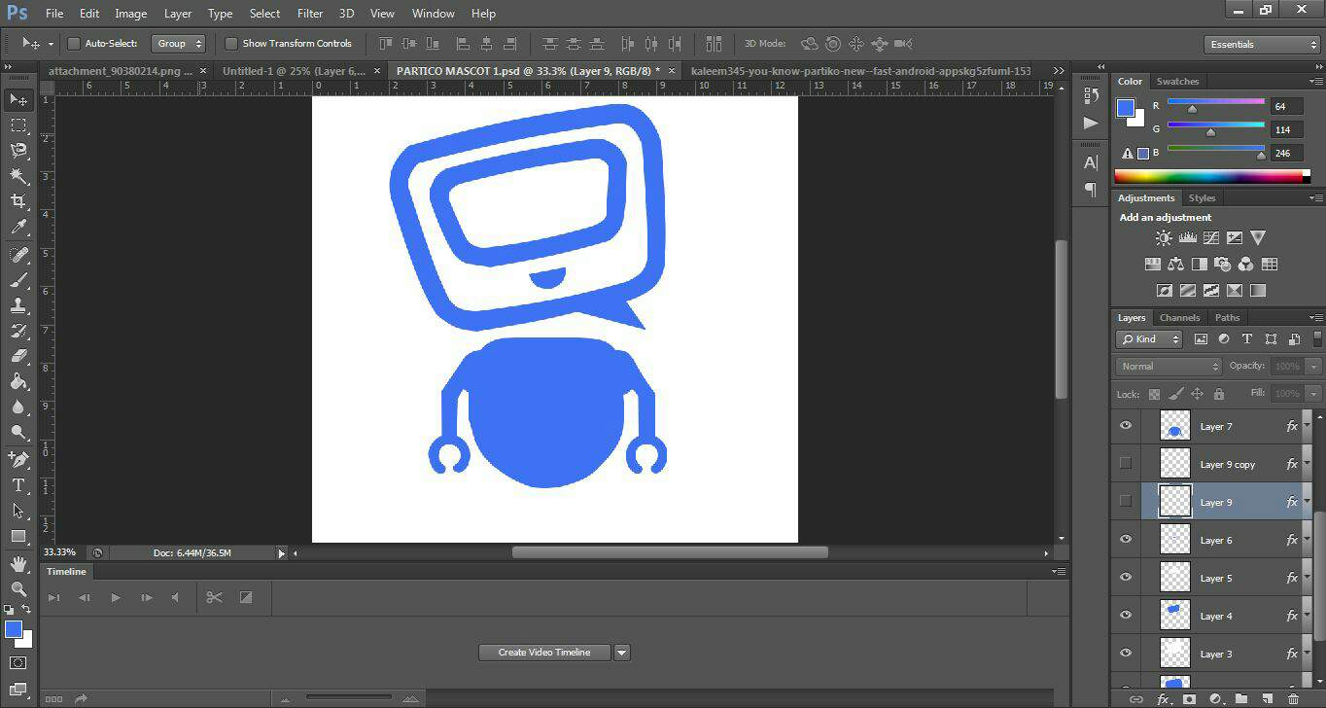Switch to the Channels tab
This screenshot has height=708, width=1326.
pyautogui.click(x=1179, y=318)
